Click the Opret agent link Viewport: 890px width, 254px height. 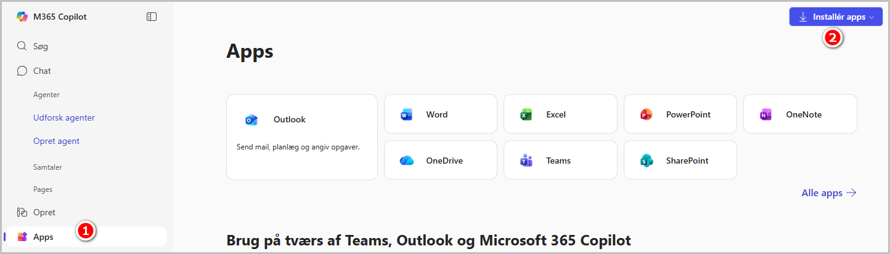(x=56, y=141)
